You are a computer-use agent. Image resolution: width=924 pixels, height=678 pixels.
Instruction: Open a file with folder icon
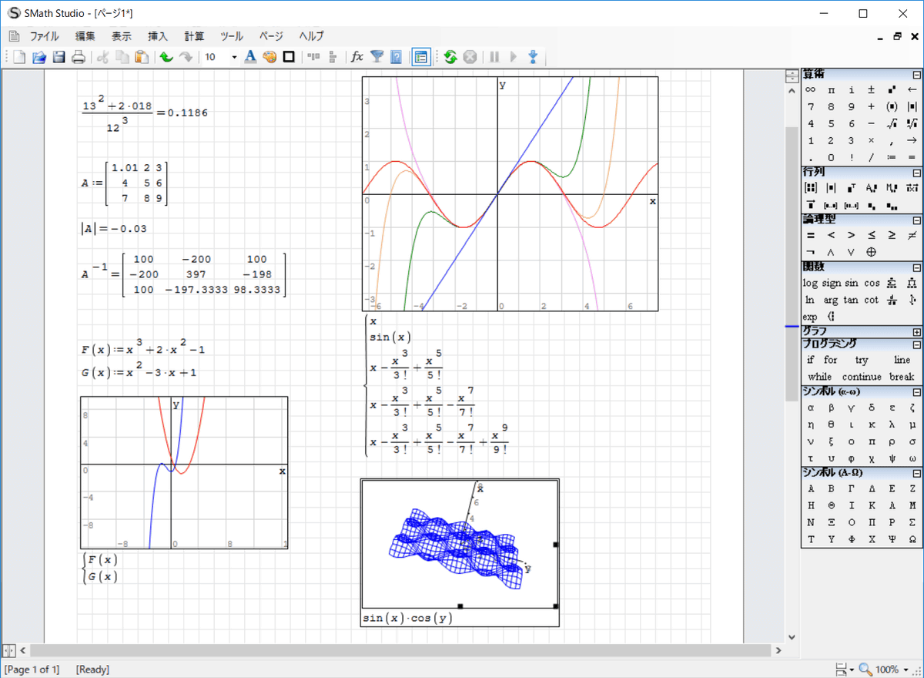tap(38, 56)
